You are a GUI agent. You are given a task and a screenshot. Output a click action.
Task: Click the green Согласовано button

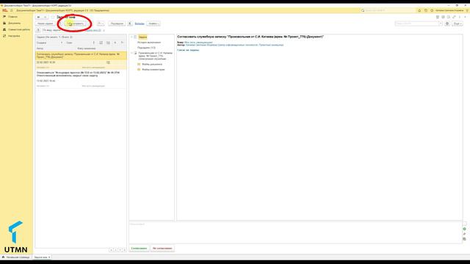pyautogui.click(x=139, y=249)
